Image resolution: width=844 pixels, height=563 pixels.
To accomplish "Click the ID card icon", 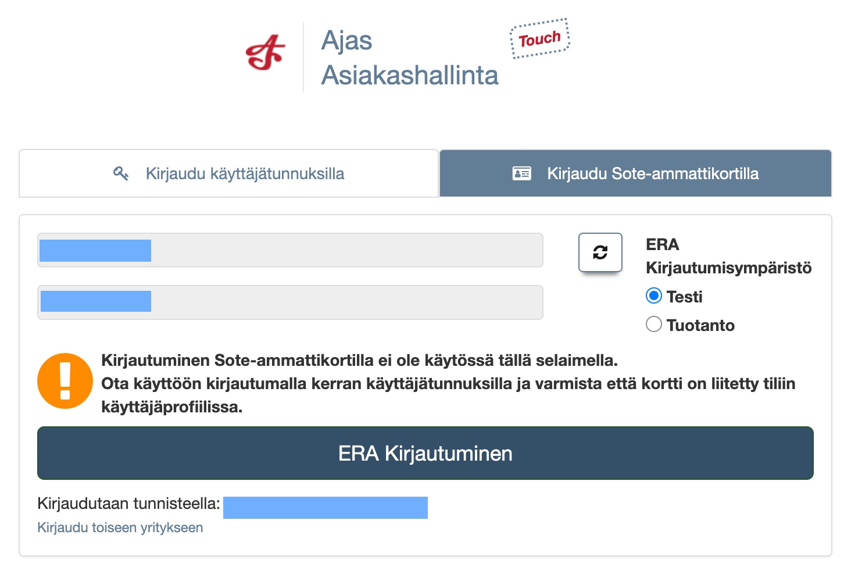I will pyautogui.click(x=521, y=173).
